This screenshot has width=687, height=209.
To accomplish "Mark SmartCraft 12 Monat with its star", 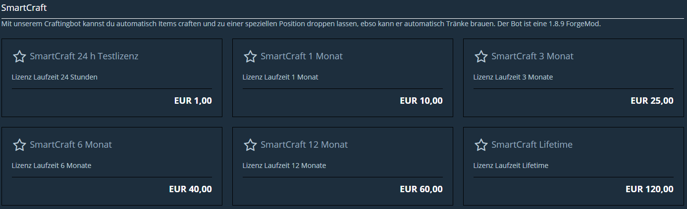I will 250,145.
